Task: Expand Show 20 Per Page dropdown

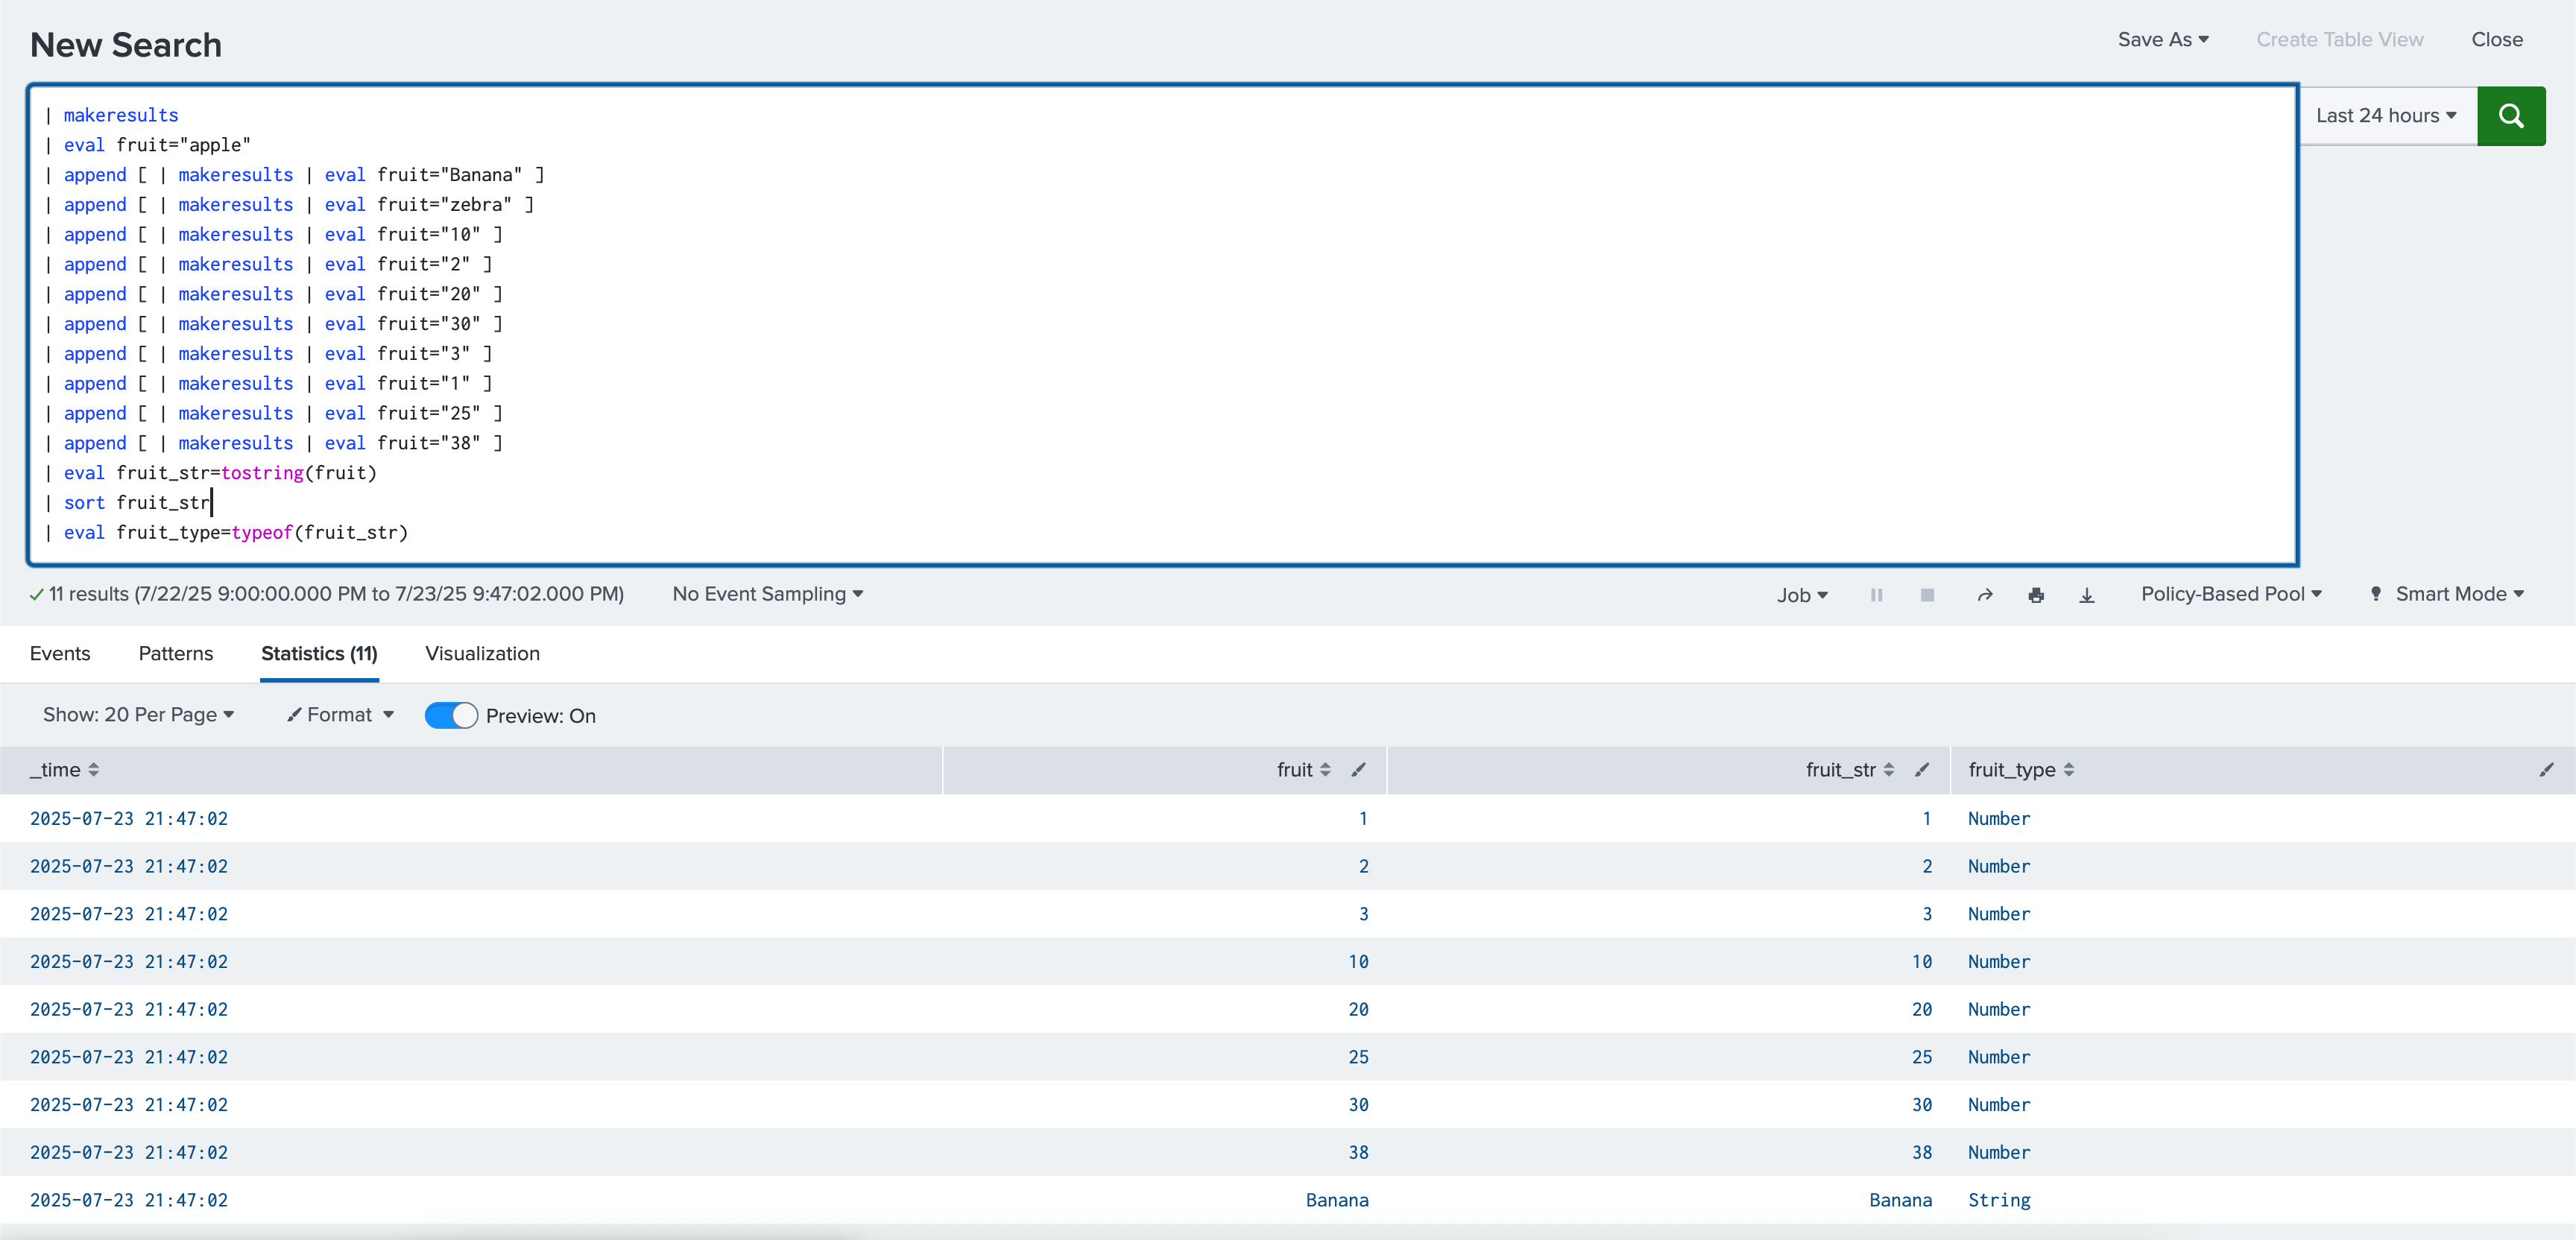Action: click(x=138, y=714)
